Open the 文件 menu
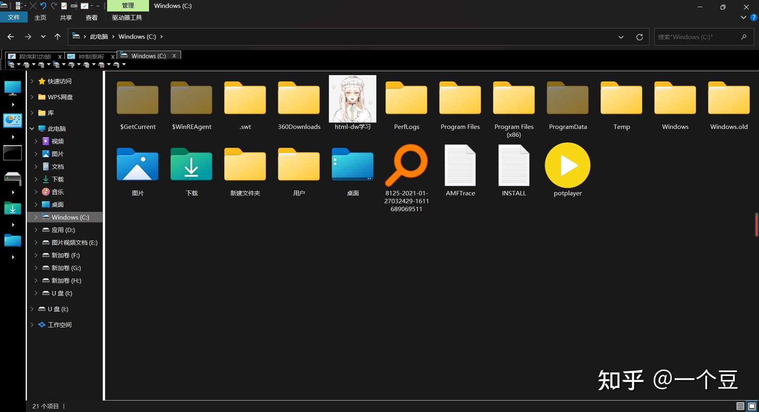Viewport: 759px width, 412px height. pyautogui.click(x=14, y=17)
